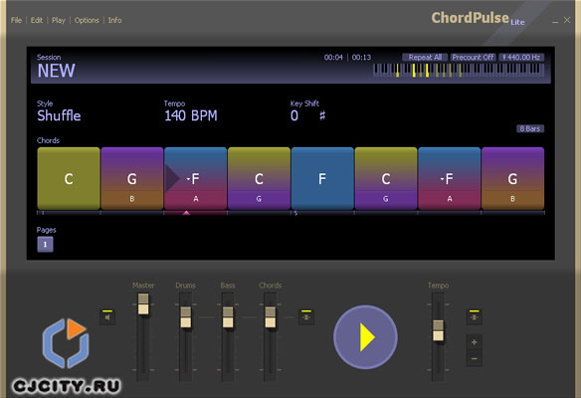Open the Edit menu
The image size is (581, 398).
point(37,20)
